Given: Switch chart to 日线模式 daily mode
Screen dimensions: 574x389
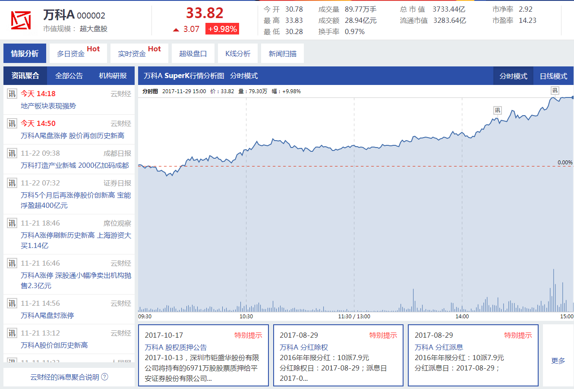Looking at the screenshot, I should click(x=553, y=76).
